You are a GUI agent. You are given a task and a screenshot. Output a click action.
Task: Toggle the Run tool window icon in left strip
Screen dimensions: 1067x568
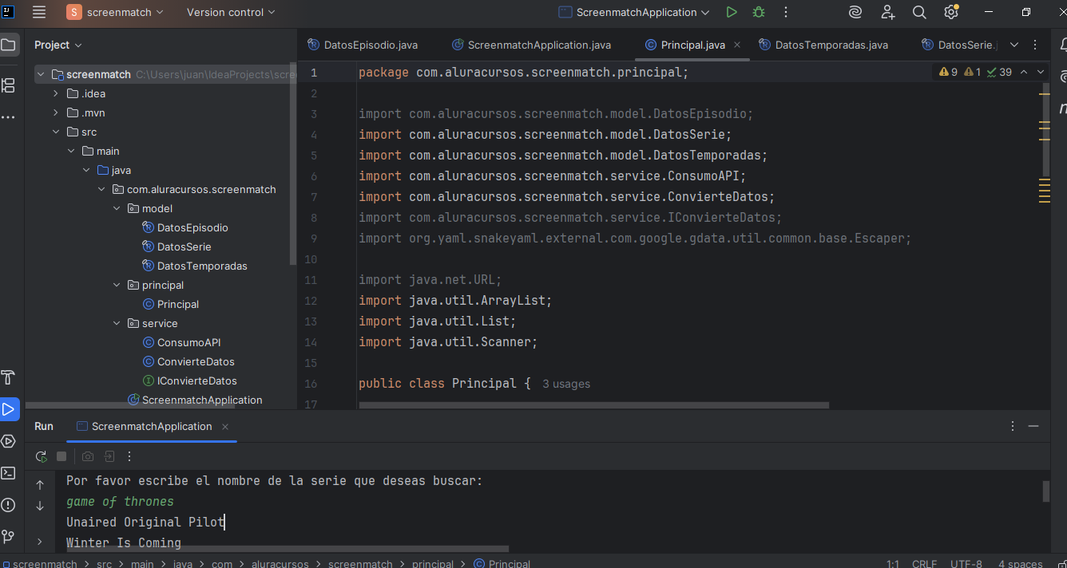tap(9, 409)
